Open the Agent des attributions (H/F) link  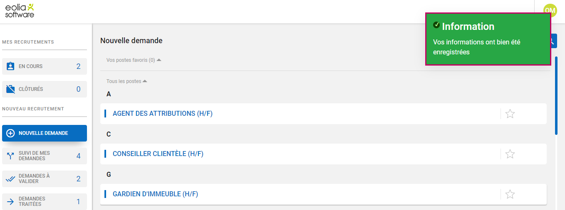click(162, 114)
